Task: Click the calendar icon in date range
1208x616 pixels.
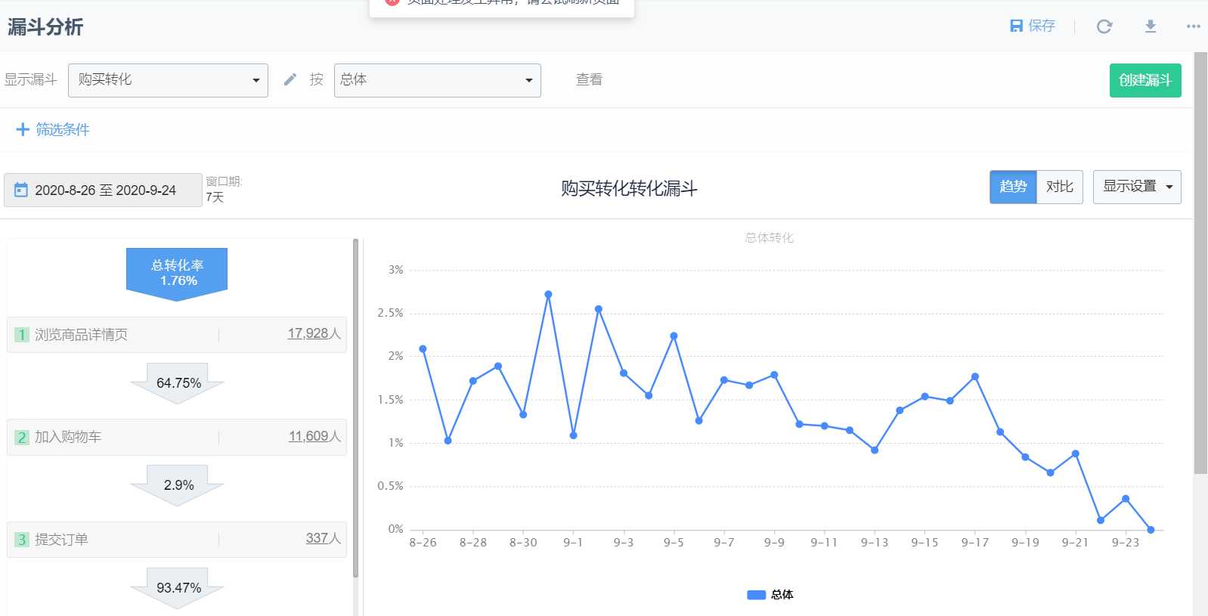Action: click(21, 190)
